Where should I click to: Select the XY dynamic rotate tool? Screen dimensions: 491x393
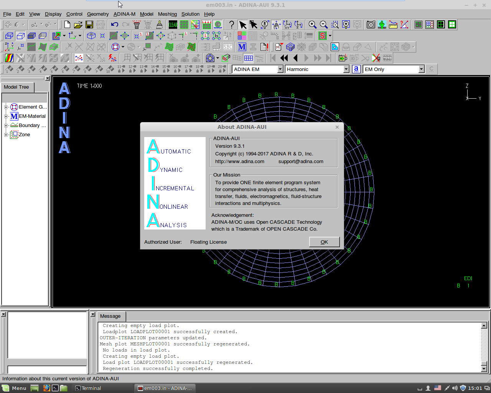coord(287,25)
